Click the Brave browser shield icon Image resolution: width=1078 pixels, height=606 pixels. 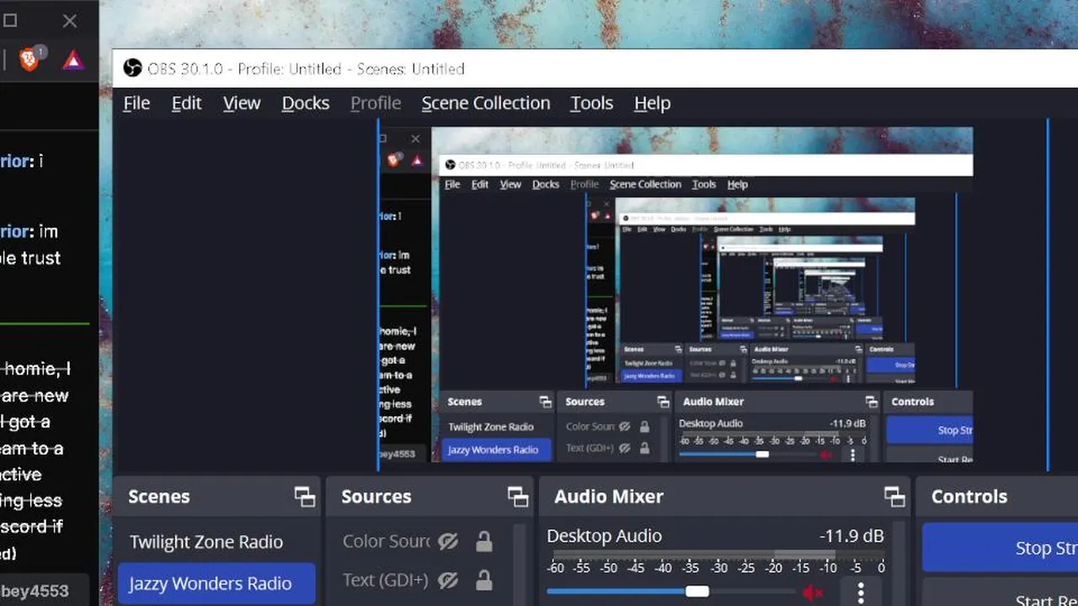[30, 60]
